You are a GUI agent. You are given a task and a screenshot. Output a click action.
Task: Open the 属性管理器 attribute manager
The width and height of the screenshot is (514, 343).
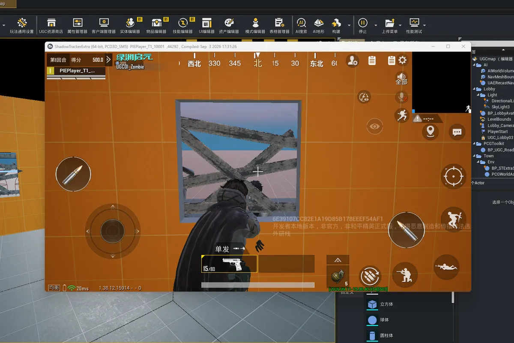pyautogui.click(x=78, y=26)
